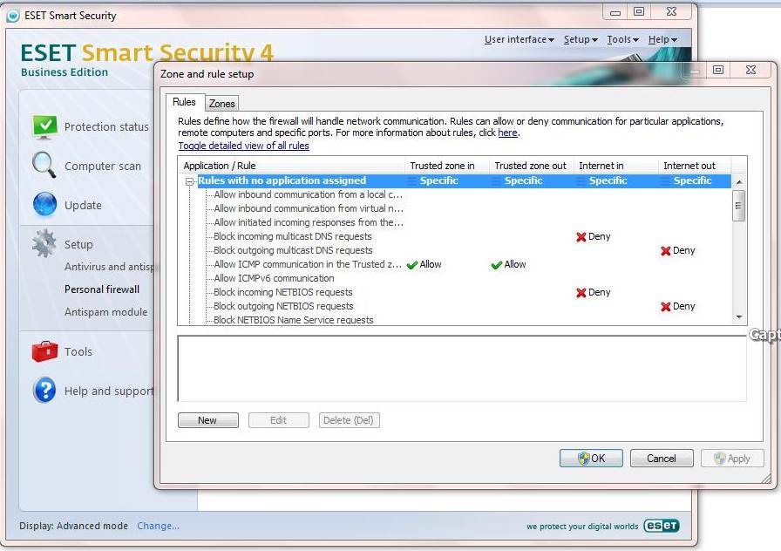Open the User interface dropdown menu
781x551 pixels.
point(519,39)
